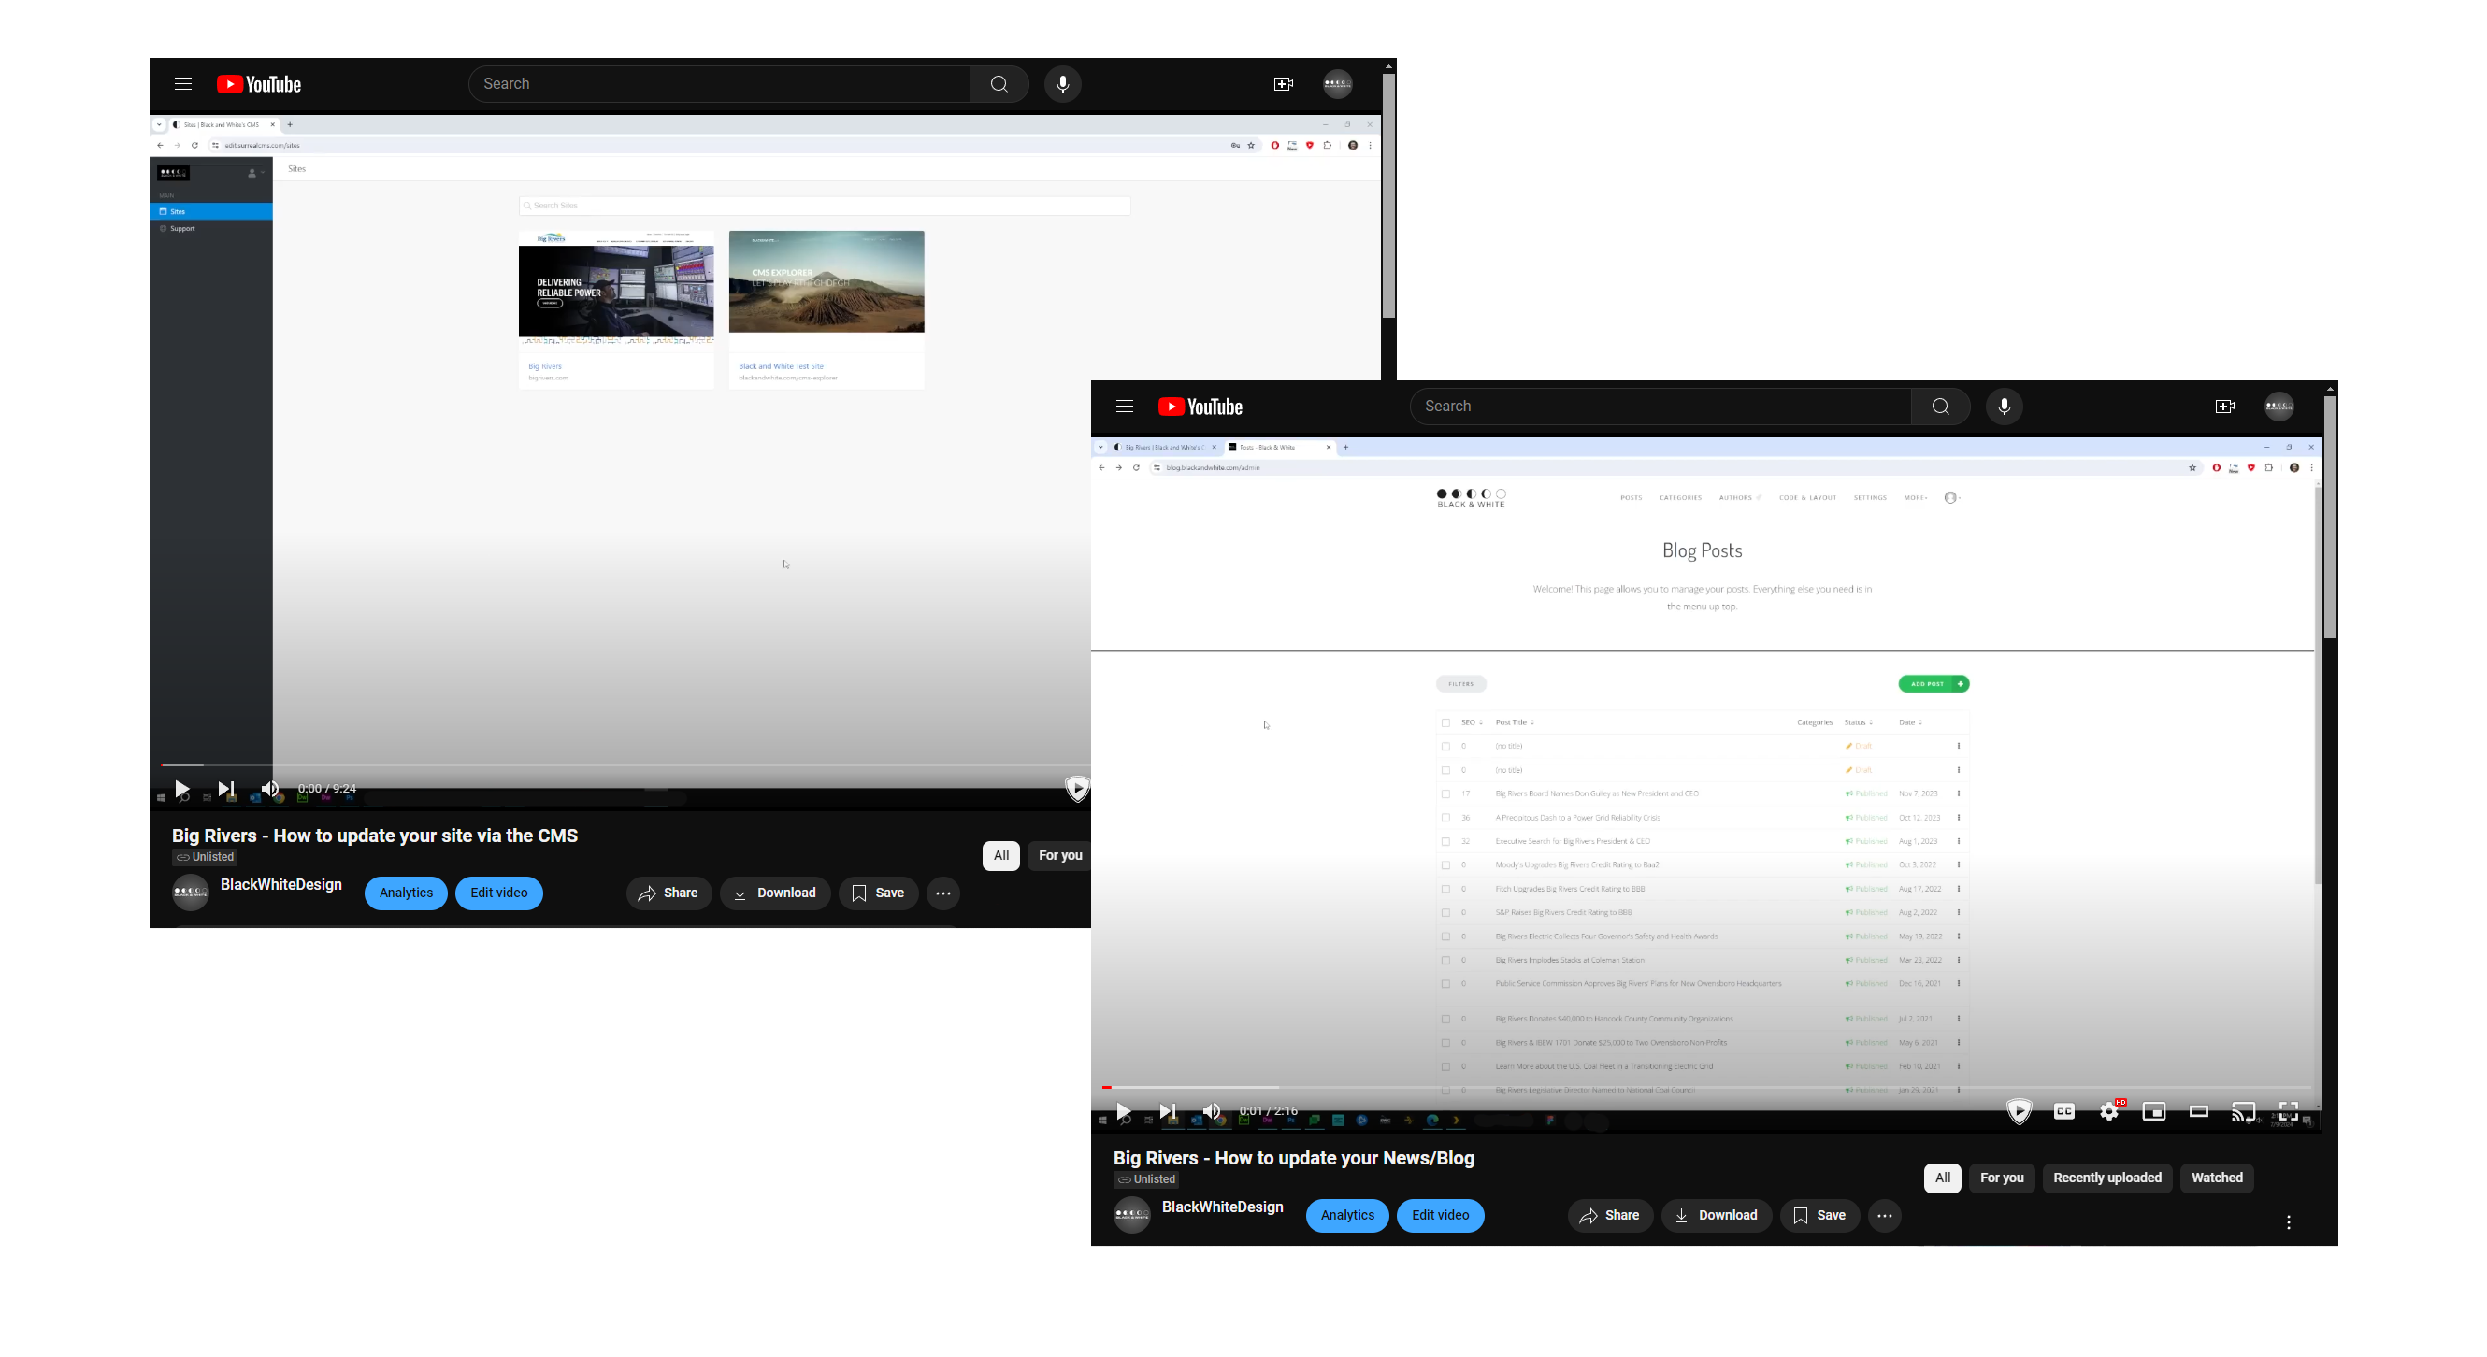Click Download under the News/Blog video

(x=1716, y=1215)
